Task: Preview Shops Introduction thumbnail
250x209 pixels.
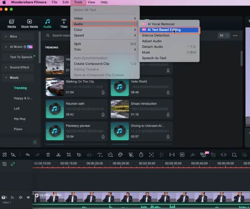Action: coord(120,109)
